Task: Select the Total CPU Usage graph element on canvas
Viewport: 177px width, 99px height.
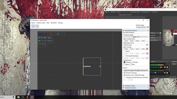Action: (x=92, y=67)
